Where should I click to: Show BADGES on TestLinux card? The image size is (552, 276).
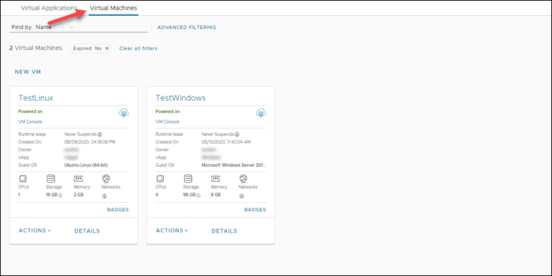(118, 210)
